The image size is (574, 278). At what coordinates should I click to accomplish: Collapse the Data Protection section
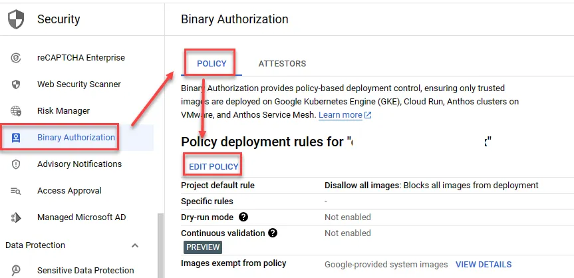(135, 245)
